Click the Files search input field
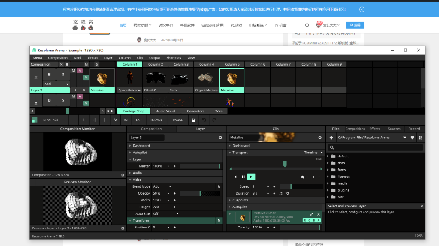Viewport: 439px width, 246px height. click(376, 147)
